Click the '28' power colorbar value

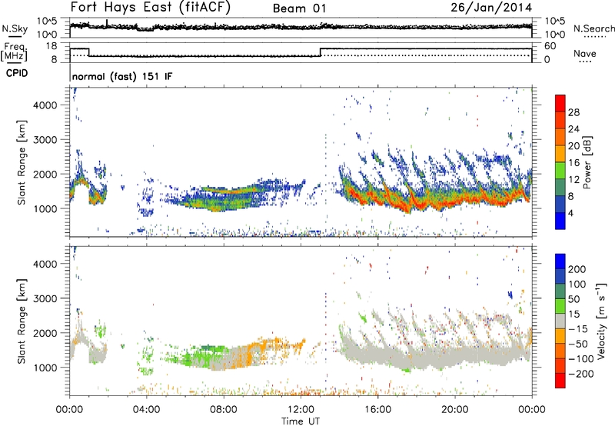[573, 112]
